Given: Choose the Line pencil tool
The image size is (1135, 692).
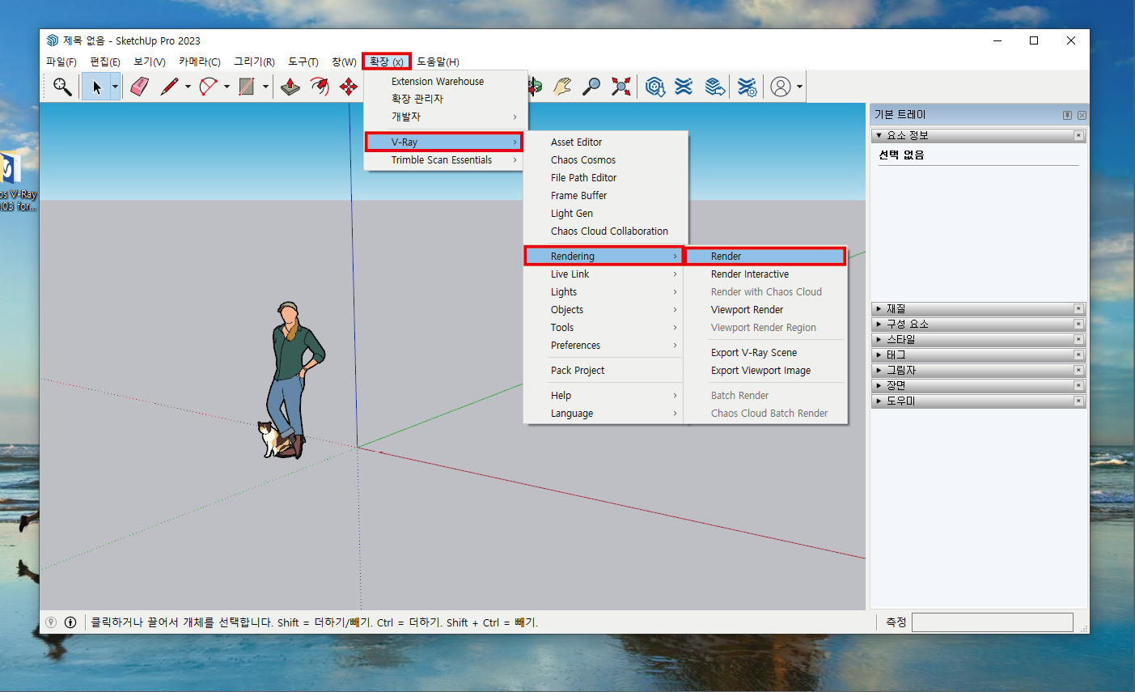Looking at the screenshot, I should click(x=169, y=87).
